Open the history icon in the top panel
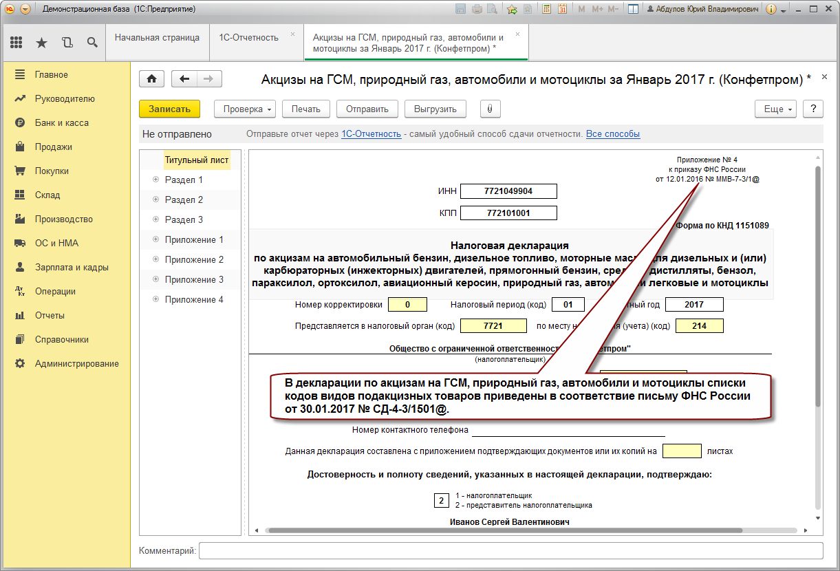Image resolution: width=840 pixels, height=571 pixels. point(67,43)
